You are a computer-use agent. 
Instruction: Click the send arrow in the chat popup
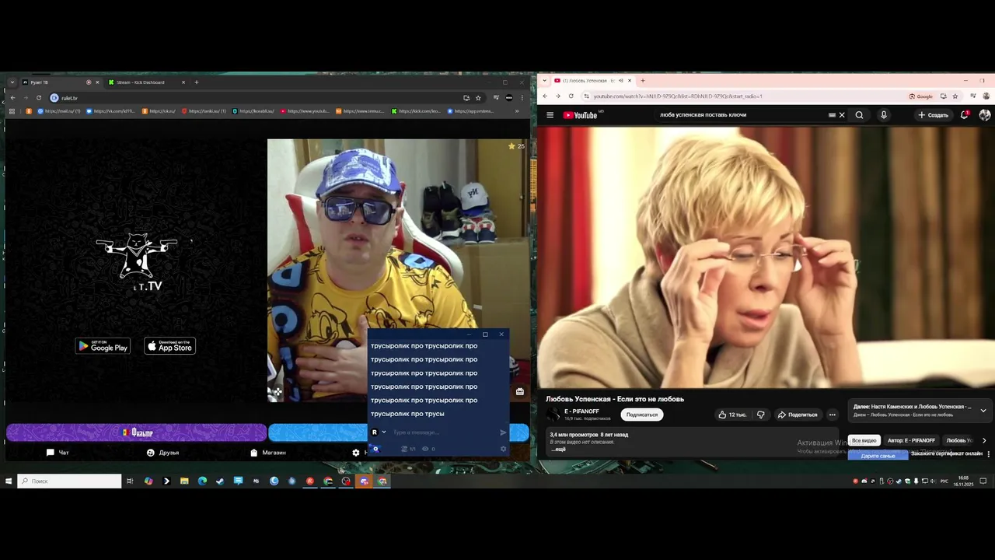[503, 432]
